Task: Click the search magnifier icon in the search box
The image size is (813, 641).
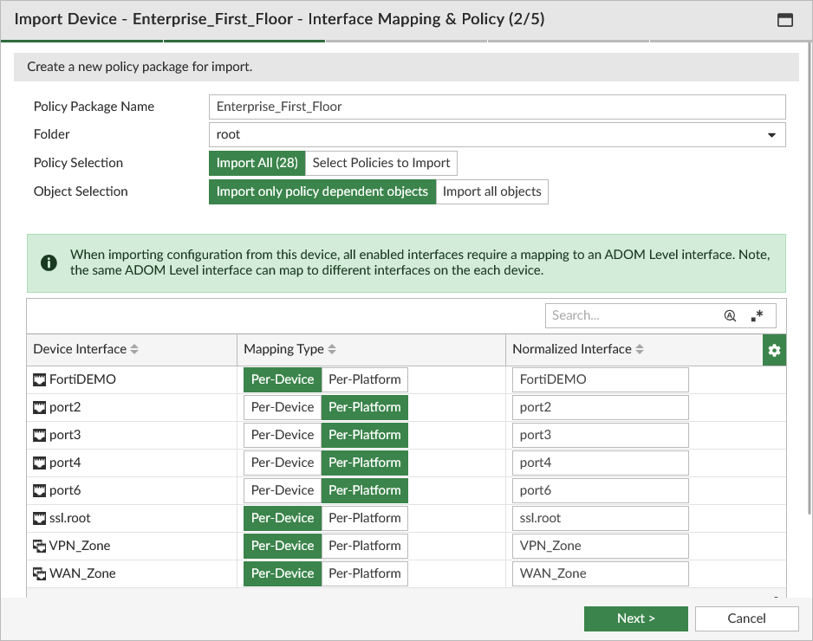Action: (x=730, y=315)
